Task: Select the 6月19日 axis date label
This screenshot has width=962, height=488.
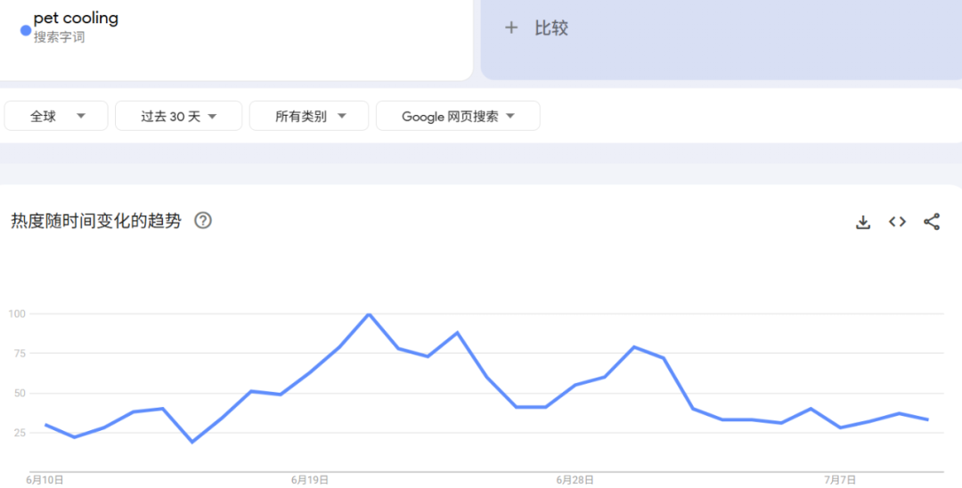Action: [309, 480]
